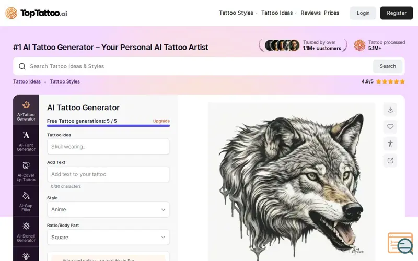418x261 pixels.
Task: Follow the Tattoo Ideas breadcrumb link
Action: click(27, 81)
